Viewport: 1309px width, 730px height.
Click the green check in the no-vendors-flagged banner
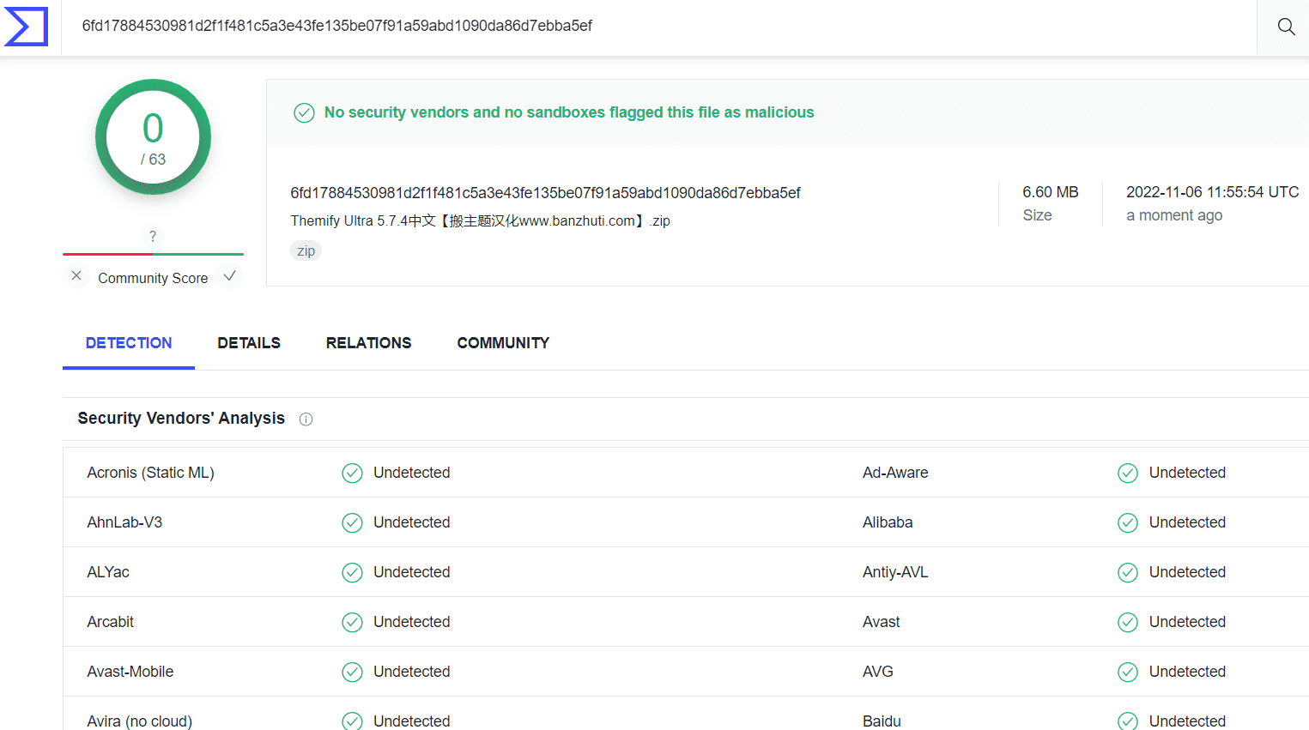tap(304, 112)
